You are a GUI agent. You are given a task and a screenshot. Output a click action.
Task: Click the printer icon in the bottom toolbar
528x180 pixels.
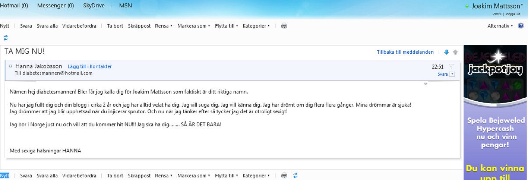pos(284,176)
